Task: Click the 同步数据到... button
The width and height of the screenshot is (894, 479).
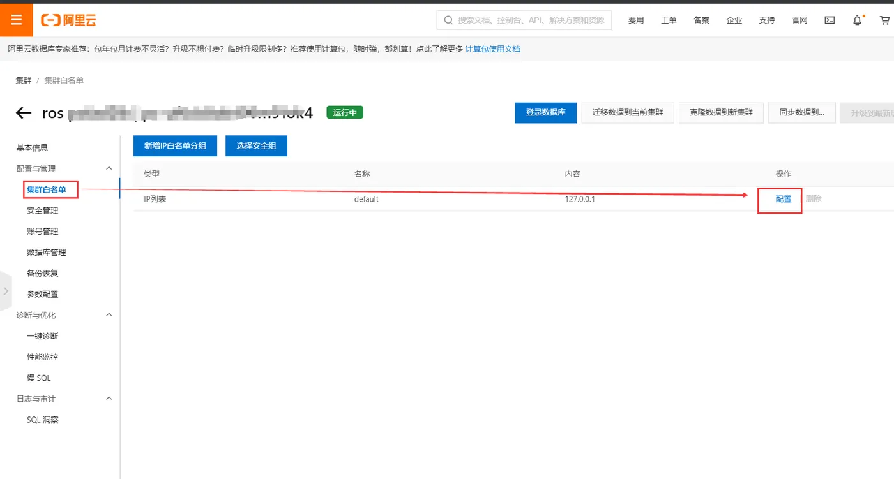Action: (x=802, y=112)
